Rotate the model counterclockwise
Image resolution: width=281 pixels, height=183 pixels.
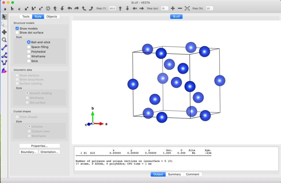pyautogui.click(x=84, y=8)
